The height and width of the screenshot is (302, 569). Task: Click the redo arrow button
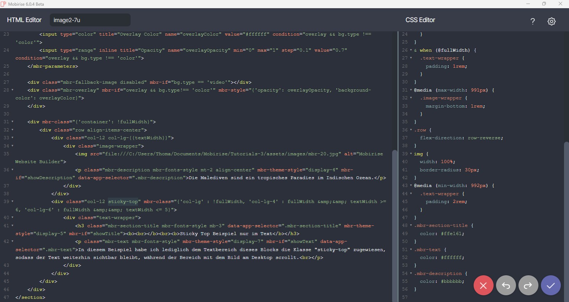pyautogui.click(x=528, y=285)
